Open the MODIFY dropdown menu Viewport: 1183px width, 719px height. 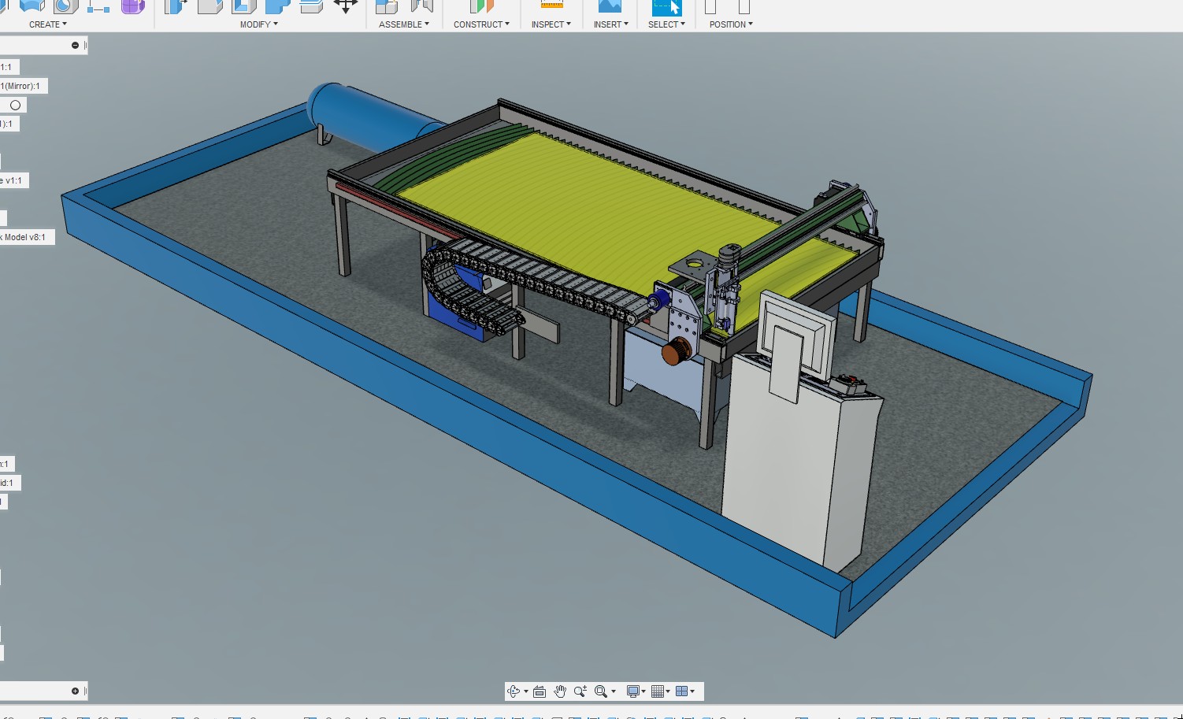pyautogui.click(x=258, y=24)
